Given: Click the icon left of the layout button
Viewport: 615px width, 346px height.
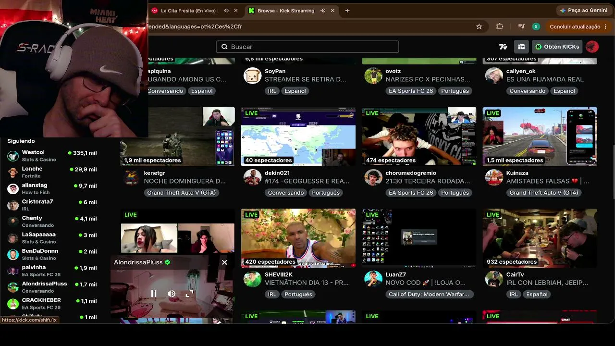Looking at the screenshot, I should click(503, 47).
